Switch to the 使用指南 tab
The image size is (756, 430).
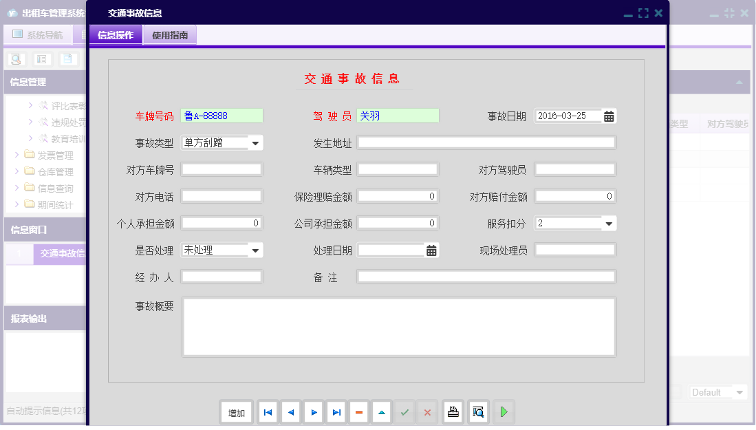pos(170,35)
